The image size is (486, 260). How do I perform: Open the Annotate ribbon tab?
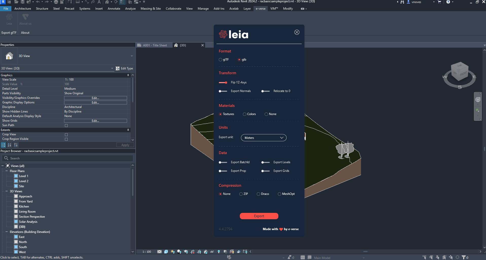(x=114, y=9)
